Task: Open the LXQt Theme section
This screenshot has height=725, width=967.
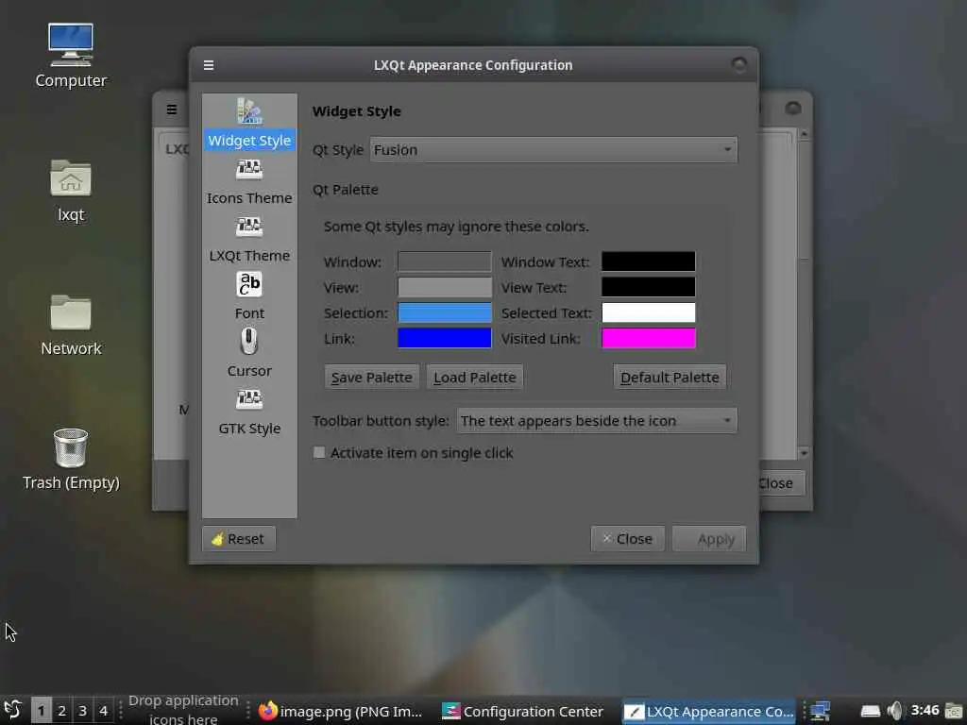Action: point(249,239)
